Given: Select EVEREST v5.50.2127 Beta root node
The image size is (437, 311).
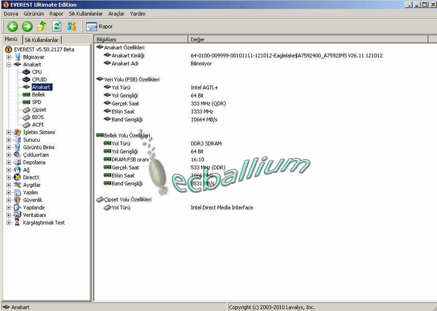Looking at the screenshot, I should (44, 49).
